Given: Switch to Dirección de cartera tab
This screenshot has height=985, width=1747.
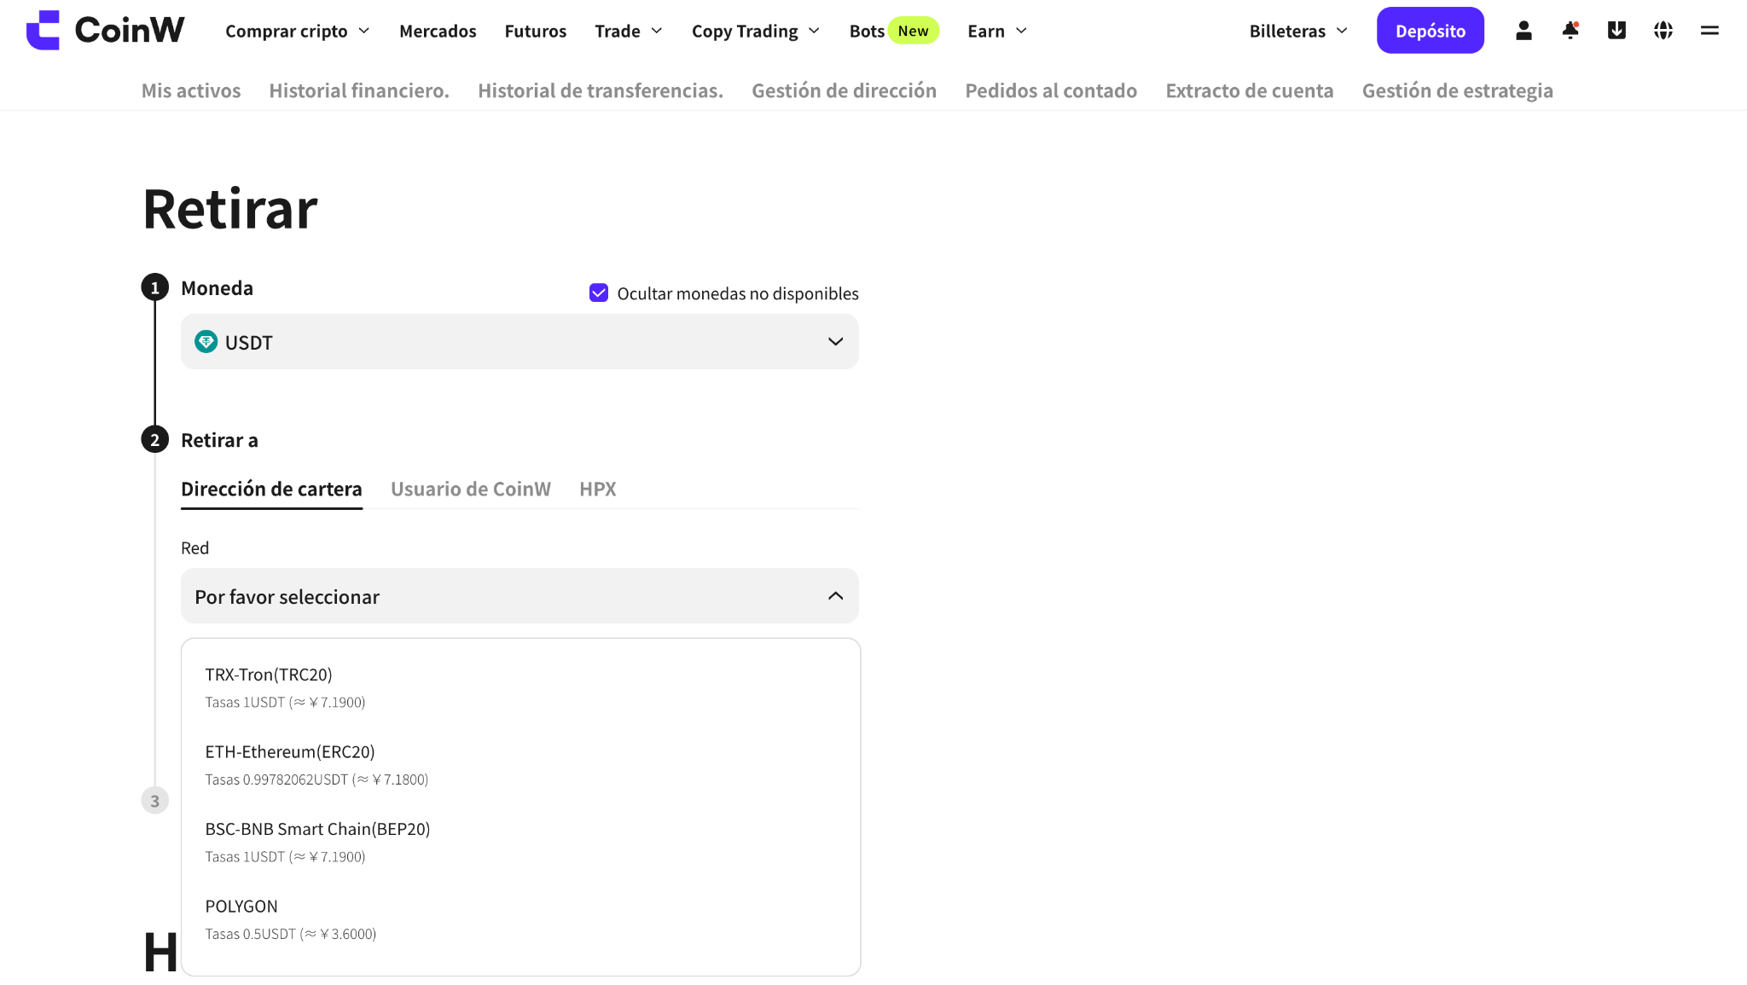Looking at the screenshot, I should [x=271, y=490].
